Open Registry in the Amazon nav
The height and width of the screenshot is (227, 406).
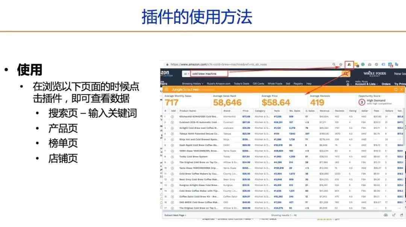pyautogui.click(x=298, y=84)
